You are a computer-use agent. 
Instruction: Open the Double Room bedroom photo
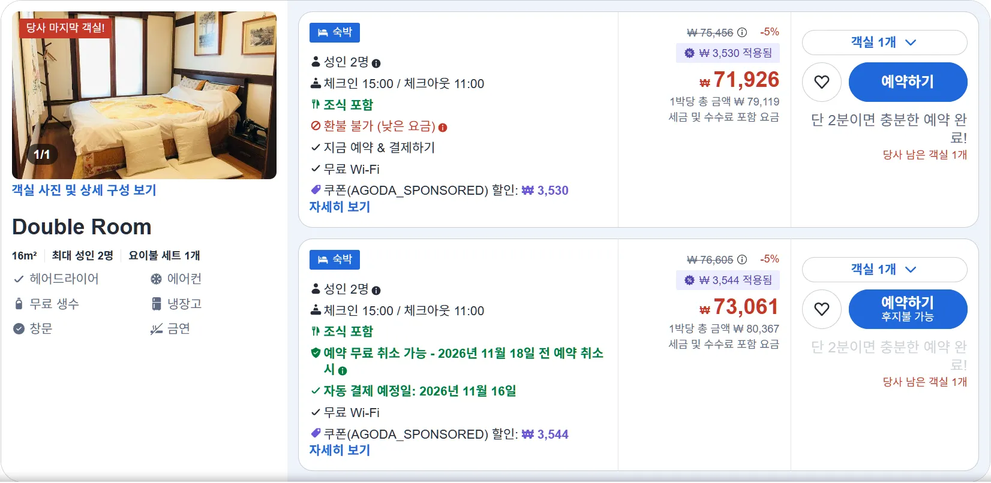pyautogui.click(x=144, y=95)
